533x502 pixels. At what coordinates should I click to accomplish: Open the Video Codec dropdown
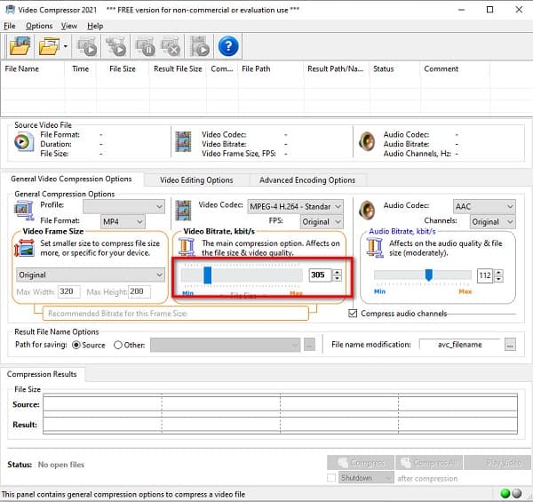click(x=295, y=206)
